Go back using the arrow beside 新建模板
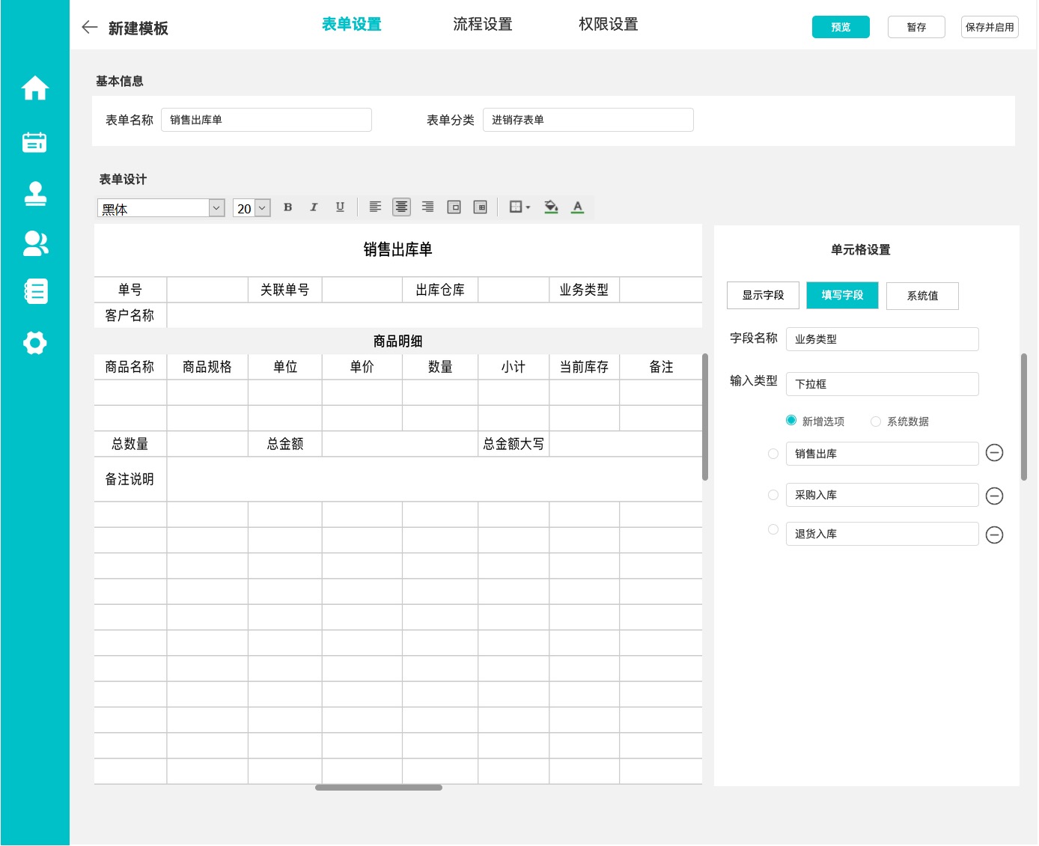This screenshot has height=846, width=1039. (x=90, y=28)
